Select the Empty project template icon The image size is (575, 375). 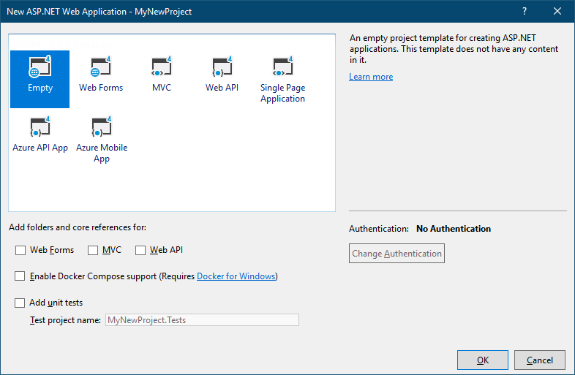click(40, 67)
